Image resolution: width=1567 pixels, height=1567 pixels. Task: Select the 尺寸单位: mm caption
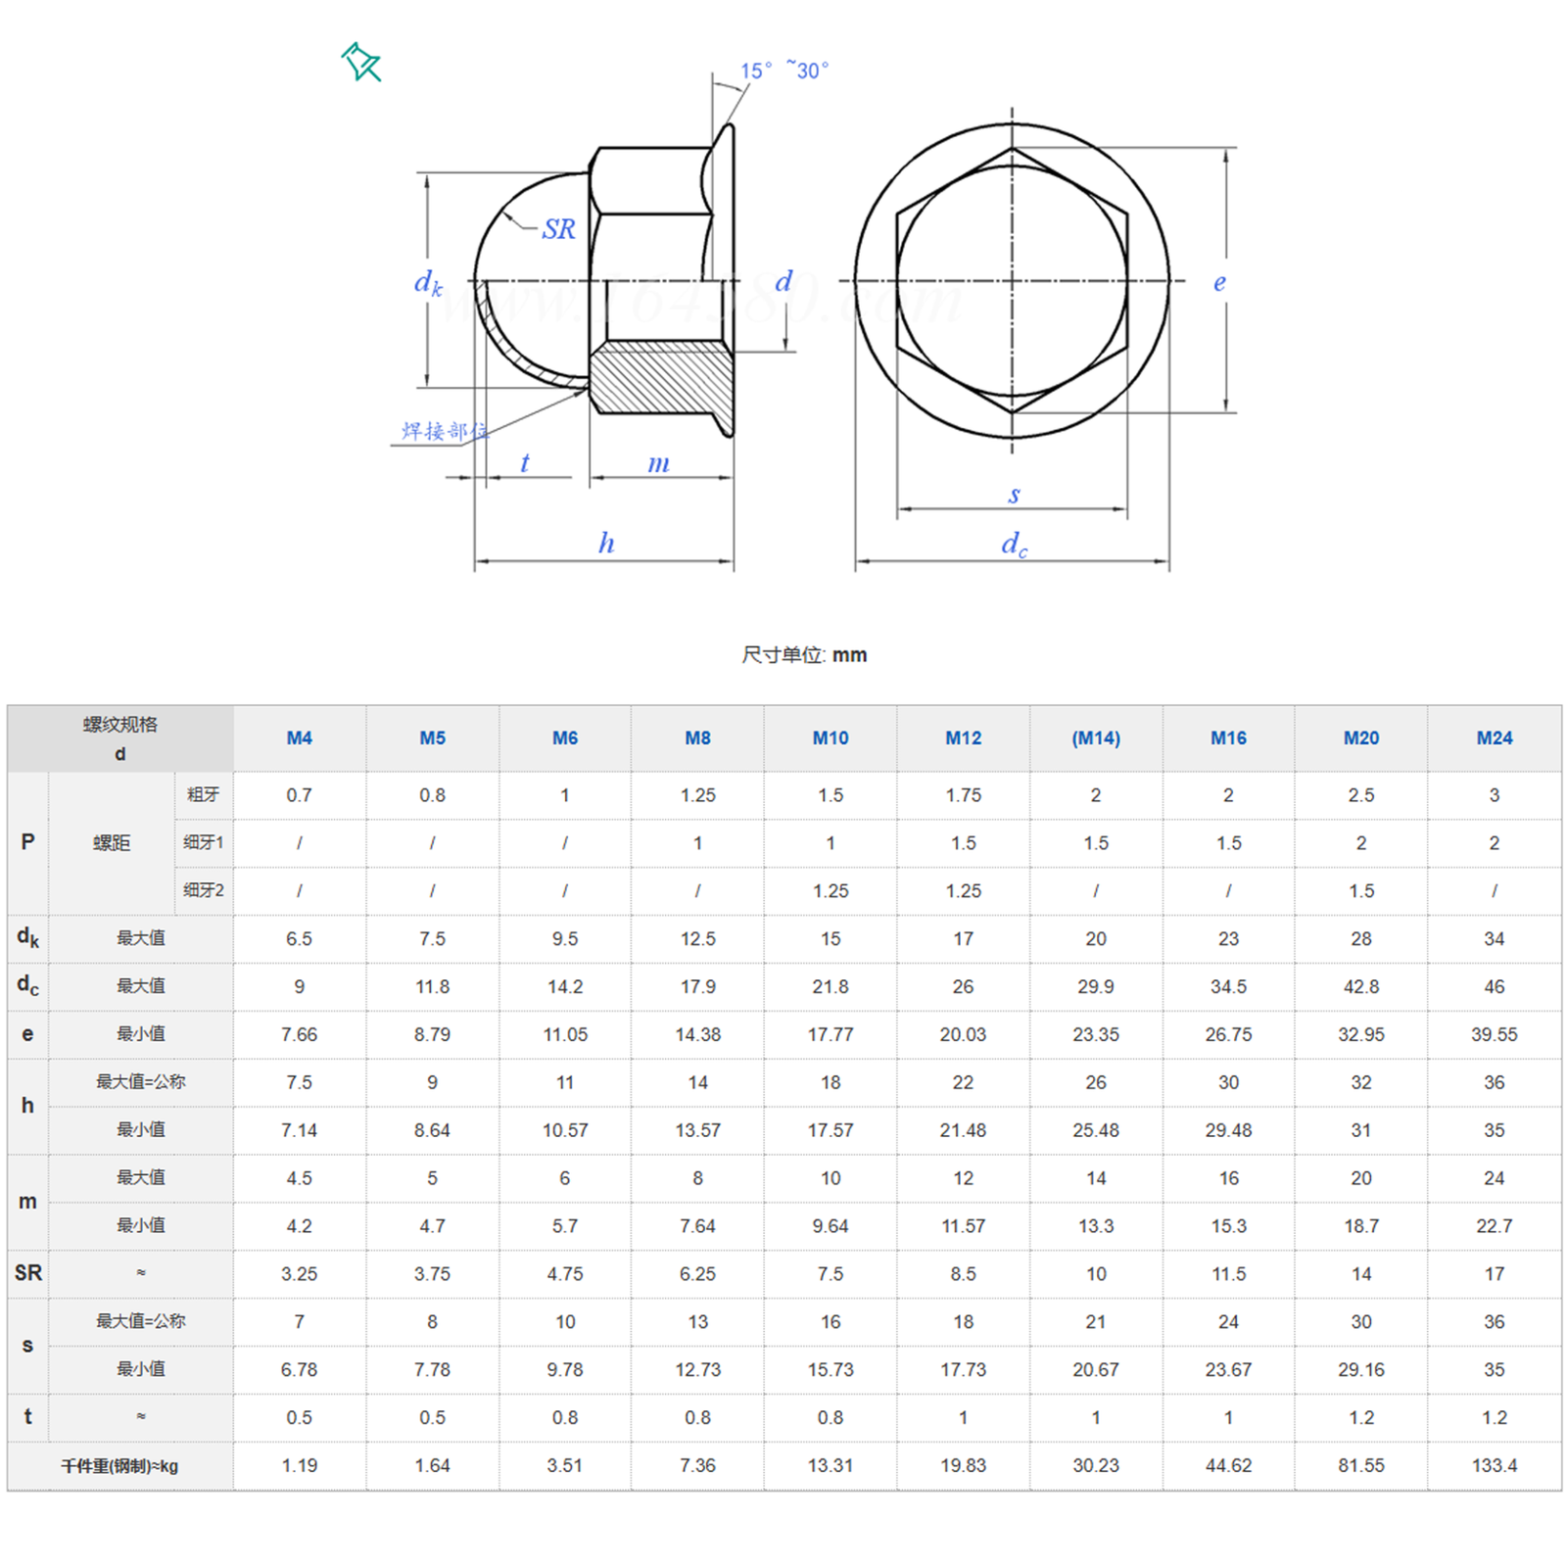(x=804, y=655)
